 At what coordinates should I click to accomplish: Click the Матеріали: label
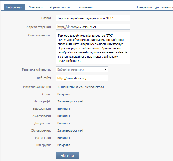coord(43,138)
